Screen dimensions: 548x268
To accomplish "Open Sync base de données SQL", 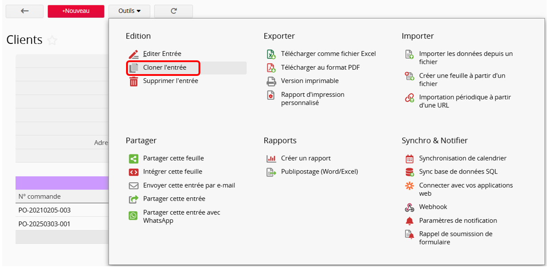I will tap(458, 172).
